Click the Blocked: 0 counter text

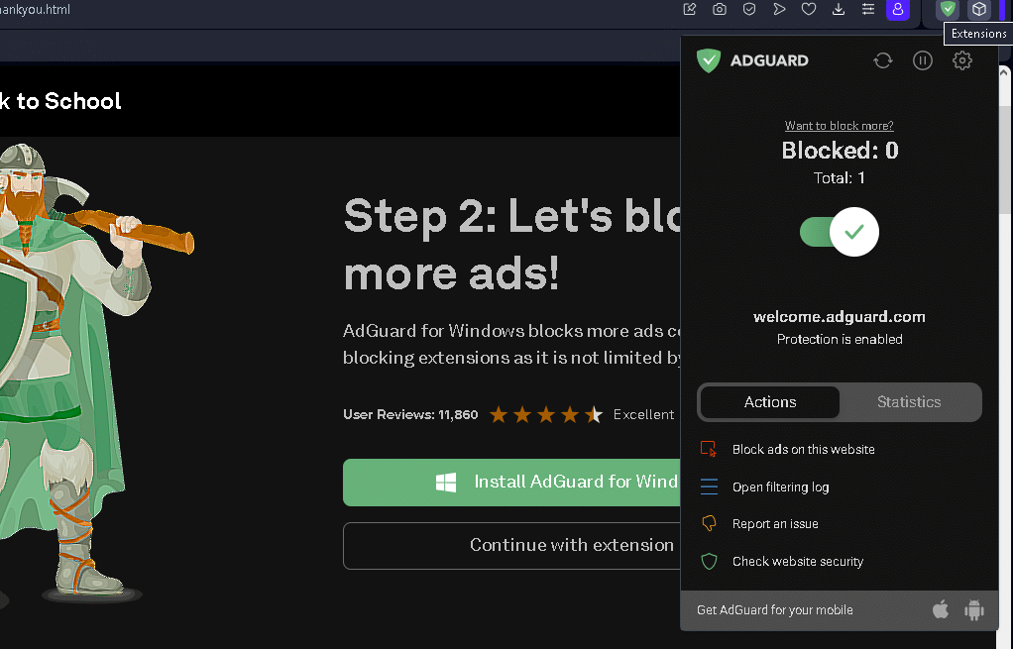(840, 150)
